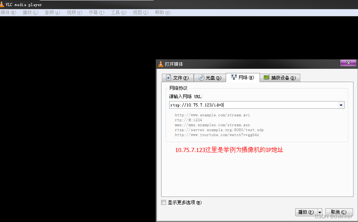Screen dimensions: 358x222
Task: Open the 视图(I) menu
Action: pyautogui.click(x=141, y=13)
